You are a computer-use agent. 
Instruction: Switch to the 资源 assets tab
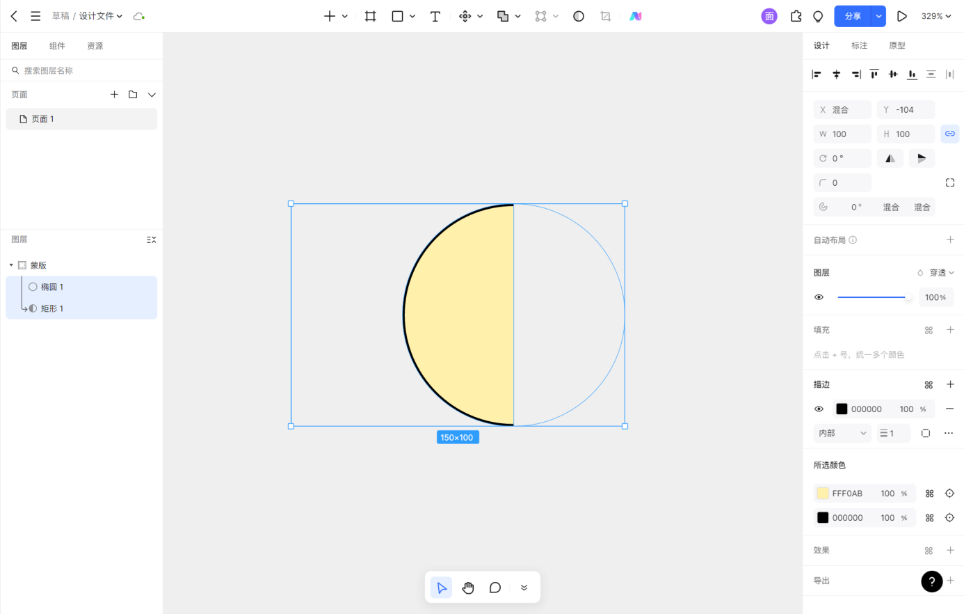point(95,46)
